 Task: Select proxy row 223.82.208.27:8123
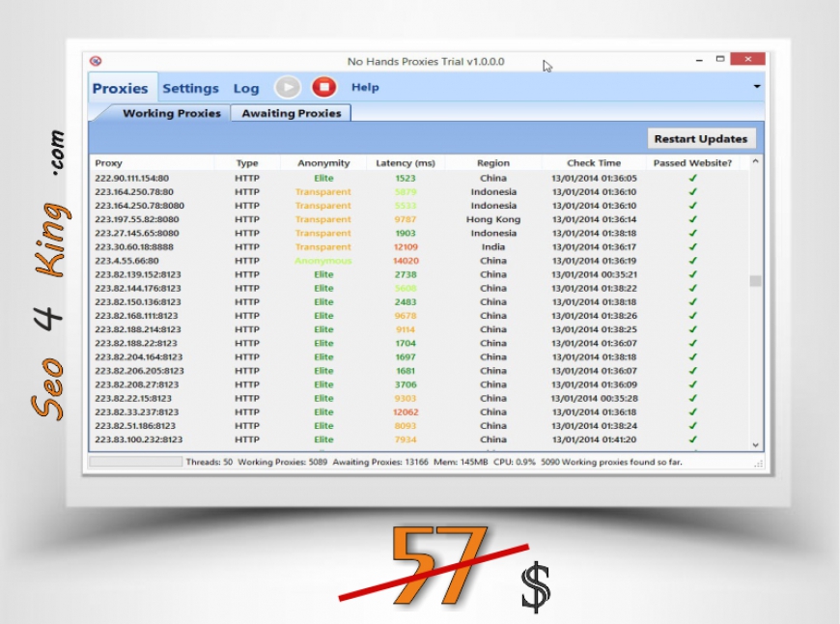419,384
